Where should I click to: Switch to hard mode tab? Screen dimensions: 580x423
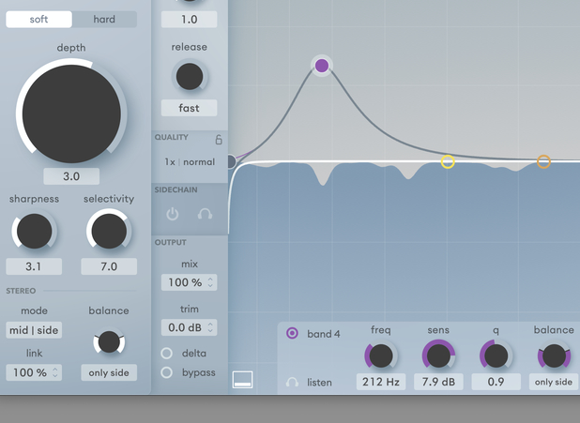[104, 19]
